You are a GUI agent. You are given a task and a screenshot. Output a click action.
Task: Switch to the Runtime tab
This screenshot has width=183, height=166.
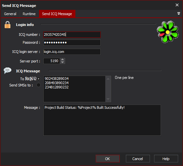[x=29, y=14]
